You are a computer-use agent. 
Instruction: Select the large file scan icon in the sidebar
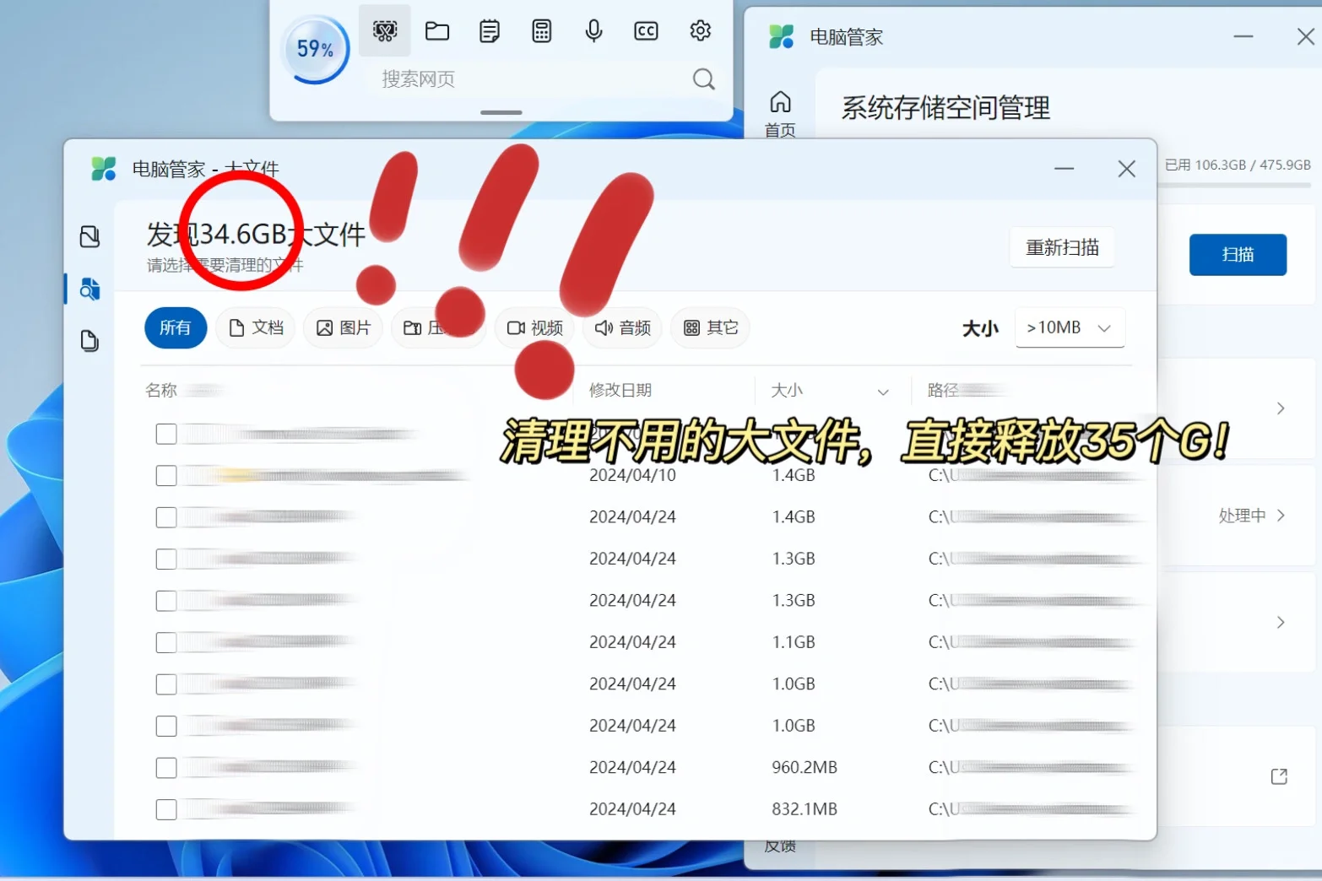pyautogui.click(x=89, y=289)
